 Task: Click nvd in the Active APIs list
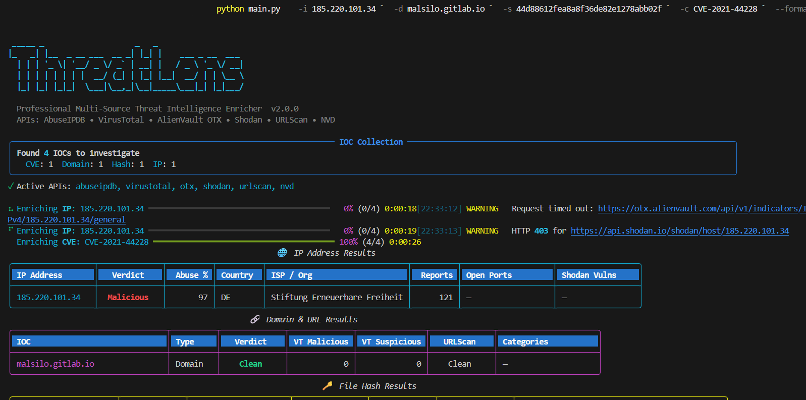point(287,186)
